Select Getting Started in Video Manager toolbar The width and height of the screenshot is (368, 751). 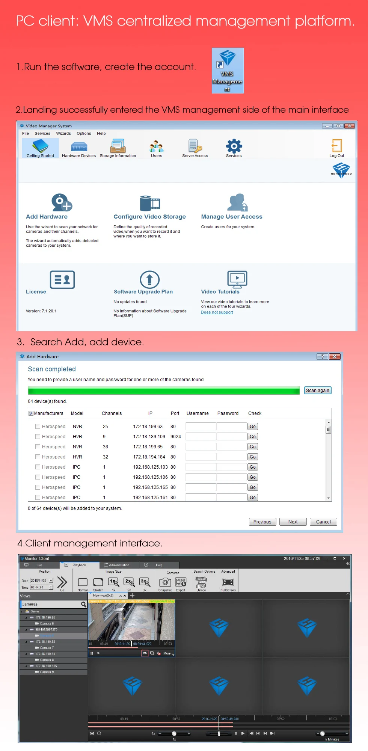[40, 148]
